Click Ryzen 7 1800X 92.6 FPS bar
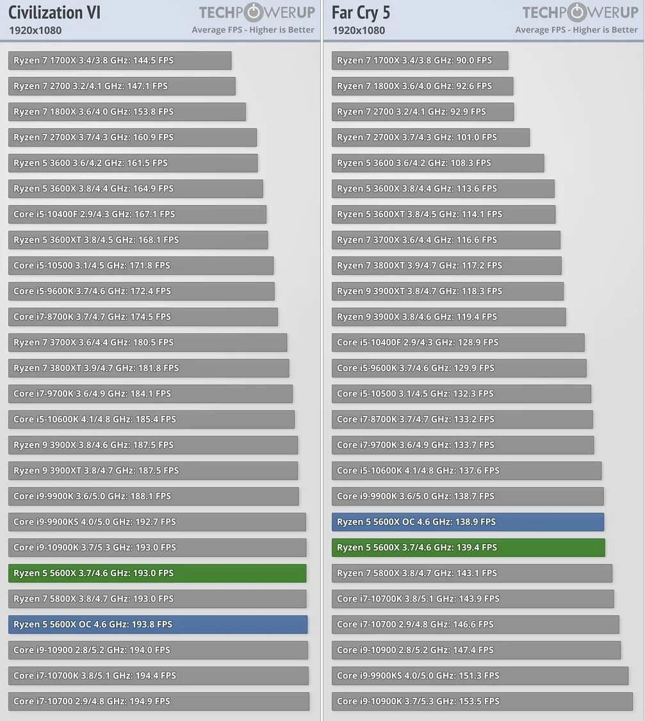Image resolution: width=645 pixels, height=721 pixels. pyautogui.click(x=422, y=86)
